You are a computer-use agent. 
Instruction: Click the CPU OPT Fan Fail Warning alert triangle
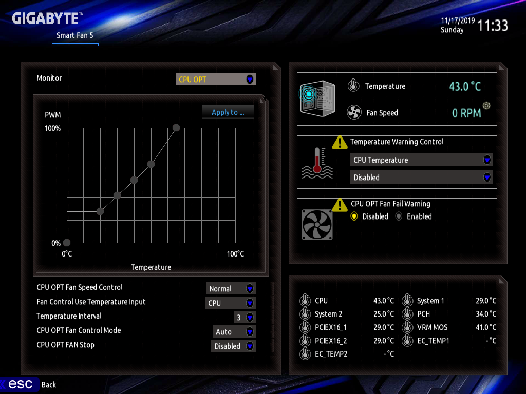pos(340,205)
